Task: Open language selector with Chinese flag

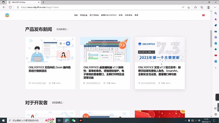Action: [x=204, y=15]
